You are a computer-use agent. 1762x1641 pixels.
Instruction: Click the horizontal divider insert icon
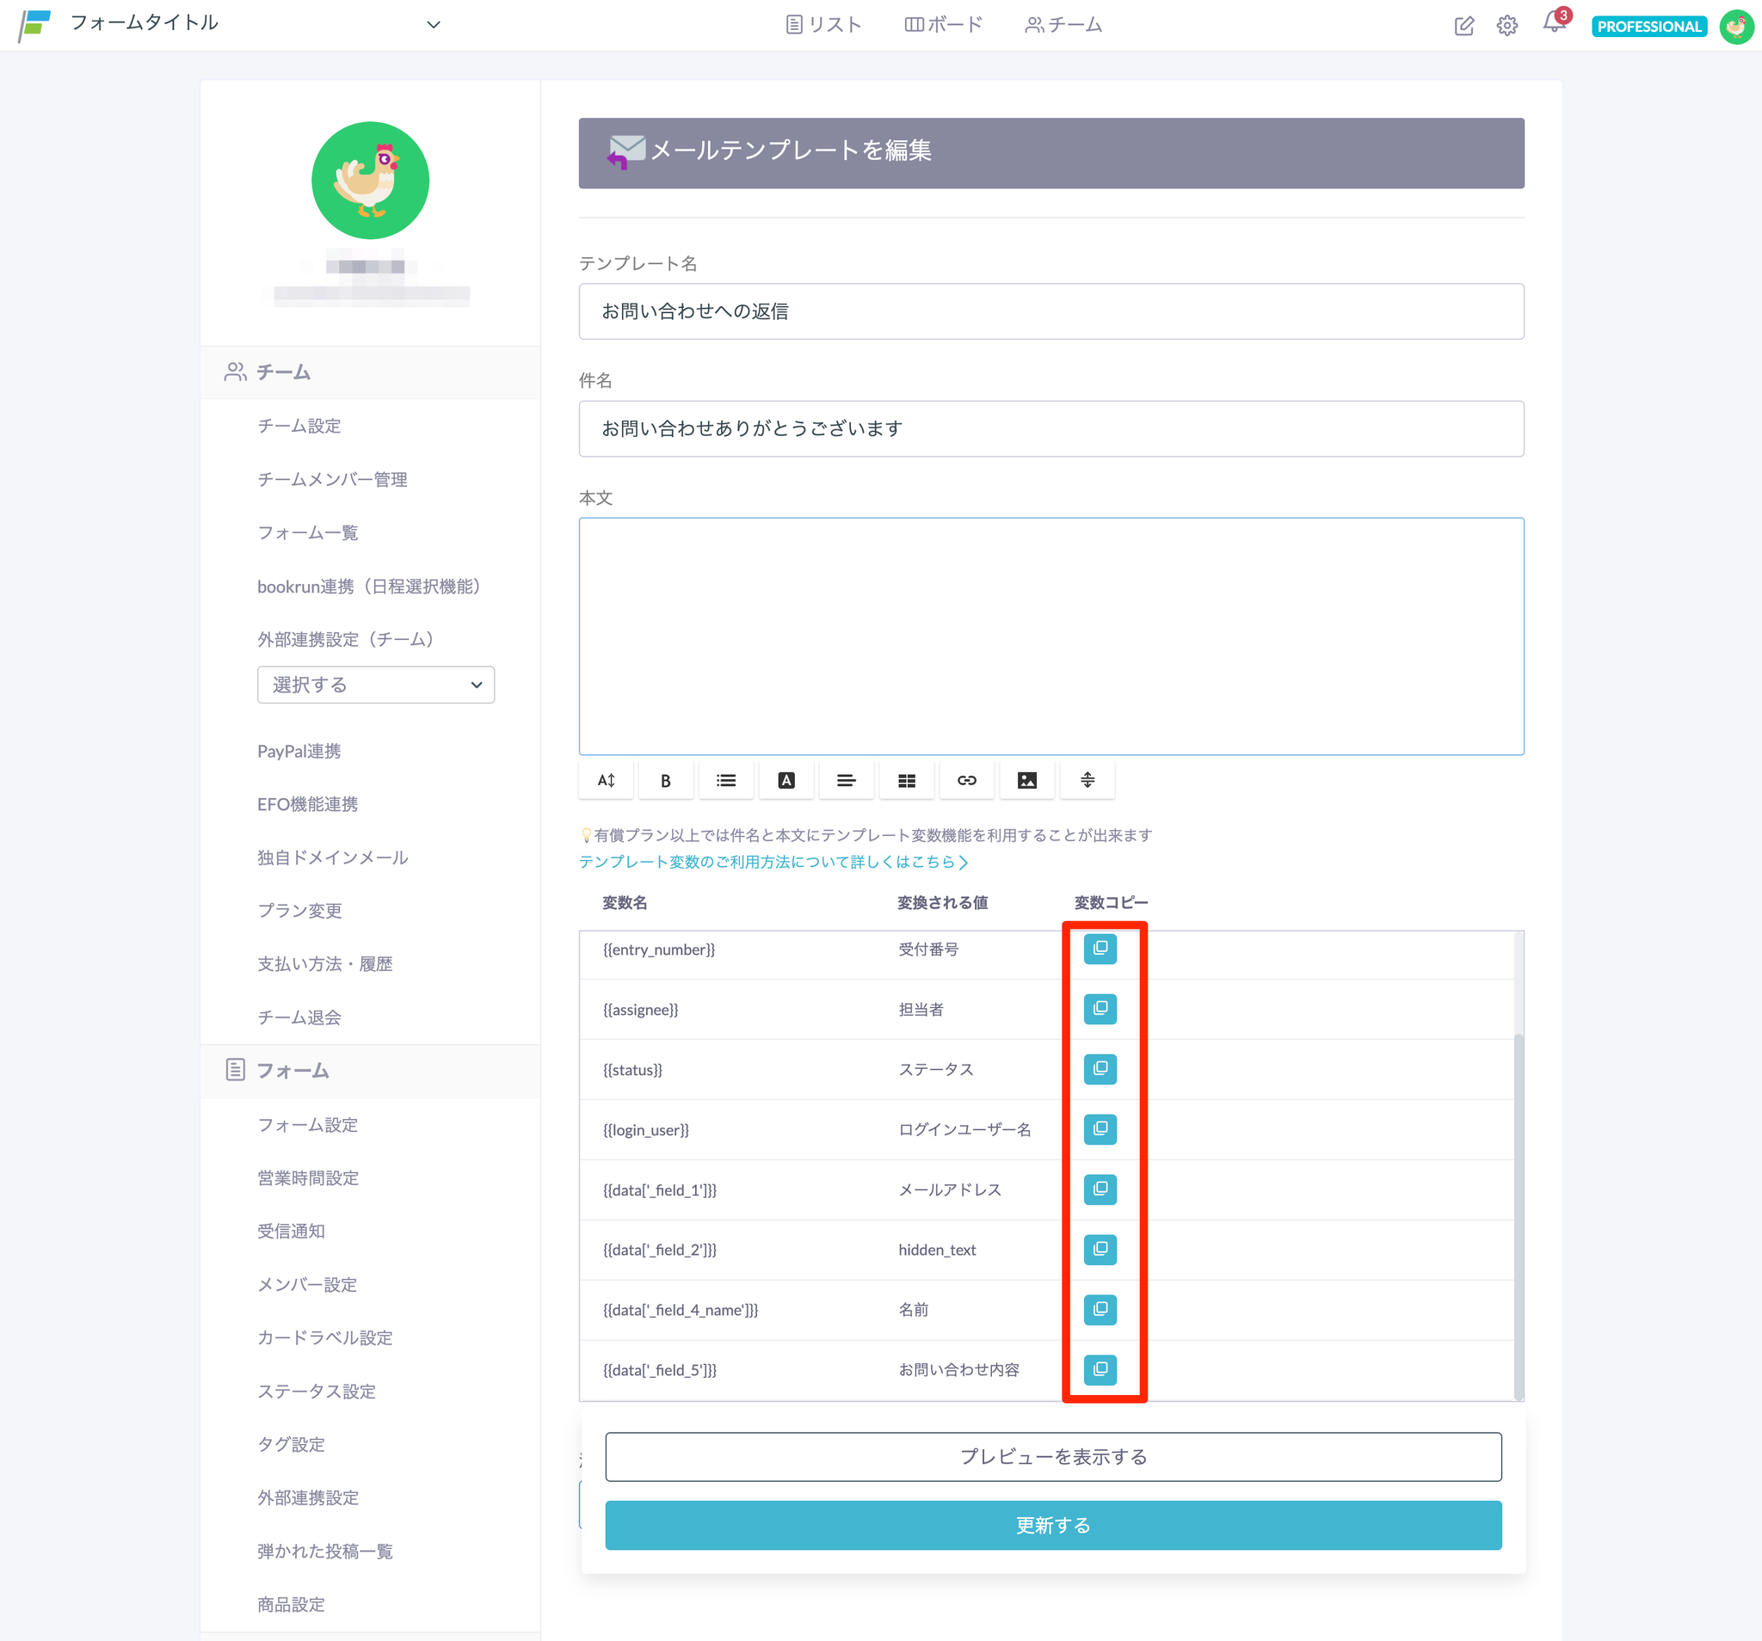tap(1087, 781)
